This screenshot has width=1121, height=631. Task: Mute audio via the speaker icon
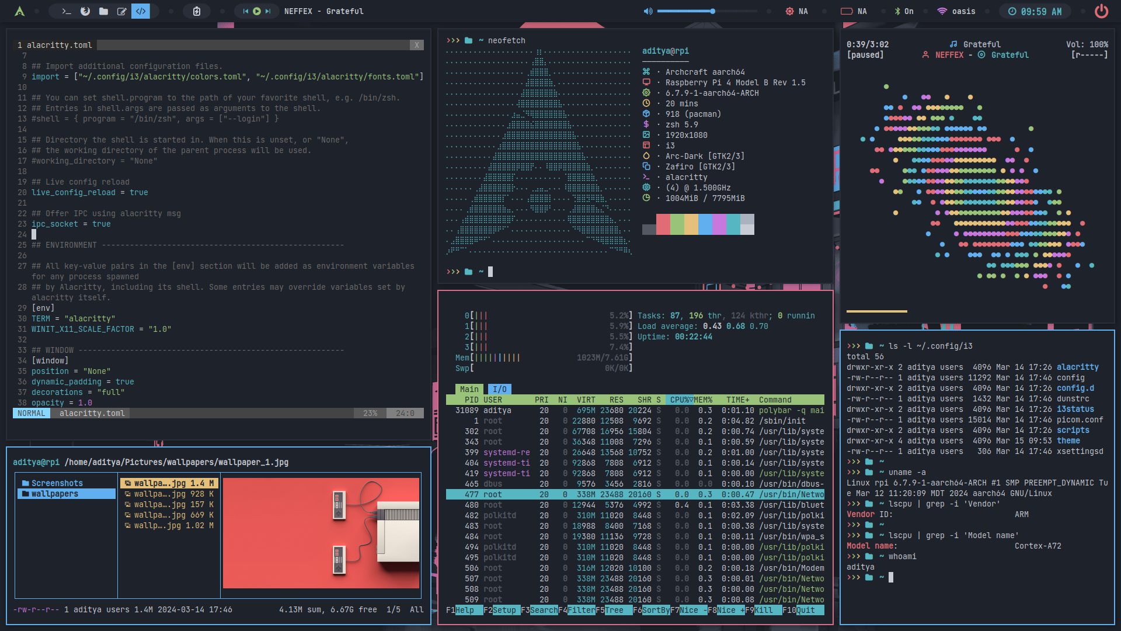point(648,11)
